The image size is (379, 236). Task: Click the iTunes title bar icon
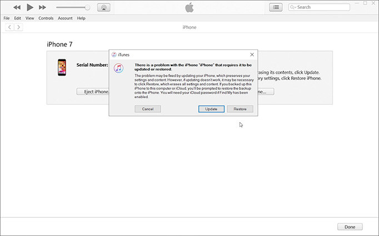(114, 54)
